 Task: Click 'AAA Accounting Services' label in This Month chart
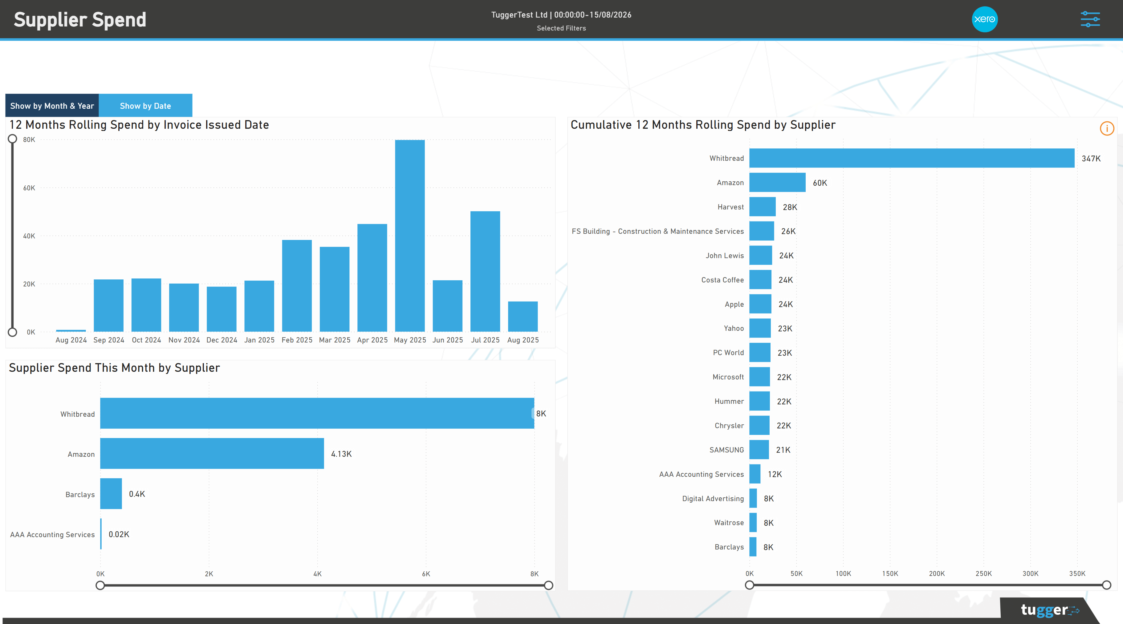click(x=52, y=535)
